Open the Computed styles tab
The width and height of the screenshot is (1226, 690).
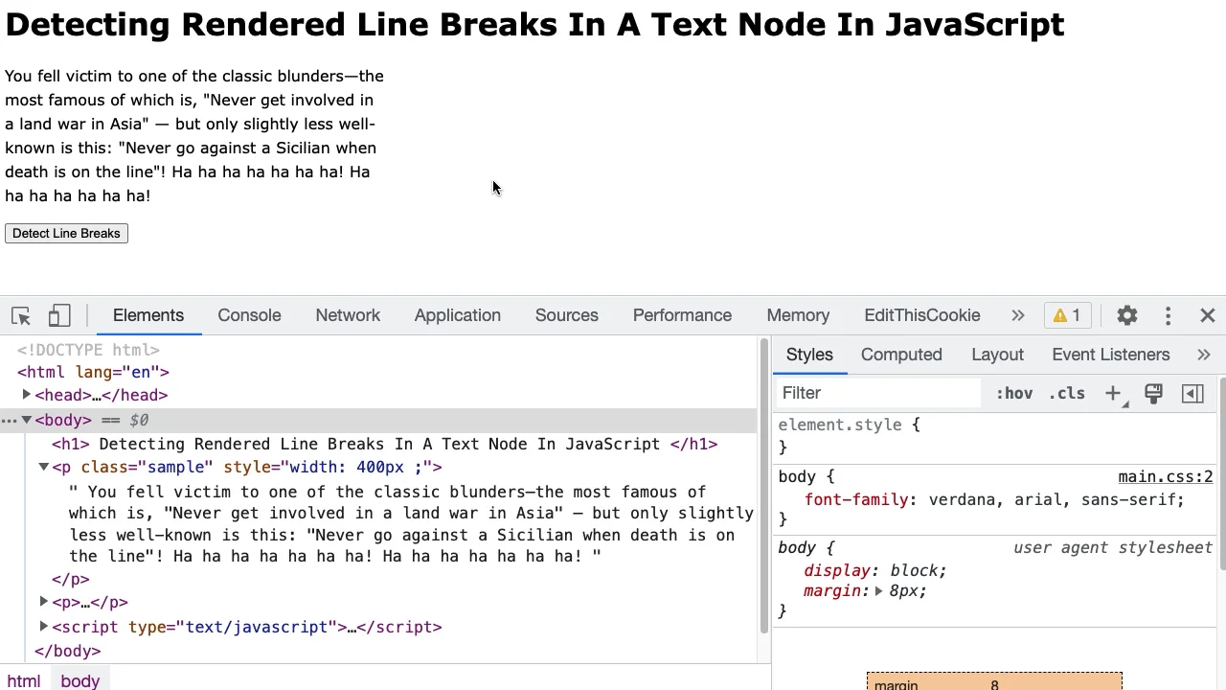901,355
